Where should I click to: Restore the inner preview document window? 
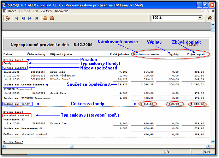208,11
